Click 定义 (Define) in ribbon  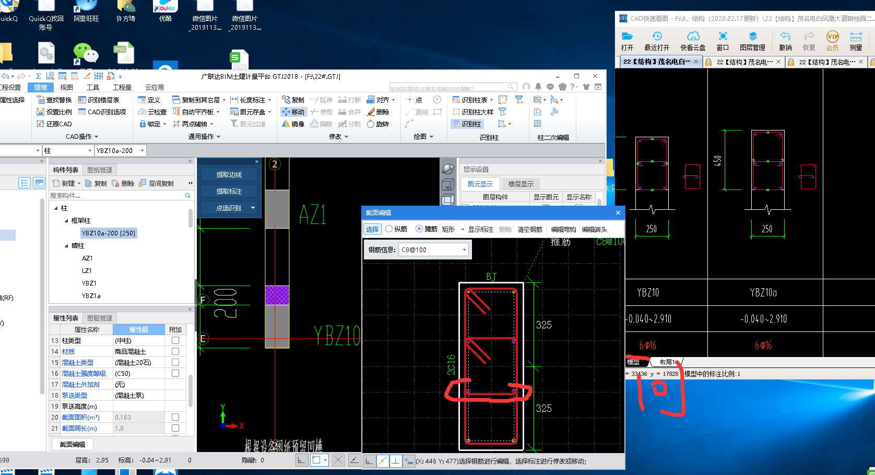pos(149,100)
